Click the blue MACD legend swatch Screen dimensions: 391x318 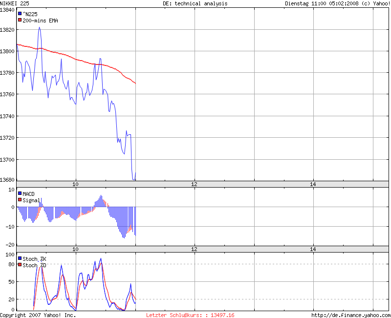pyautogui.click(x=20, y=193)
